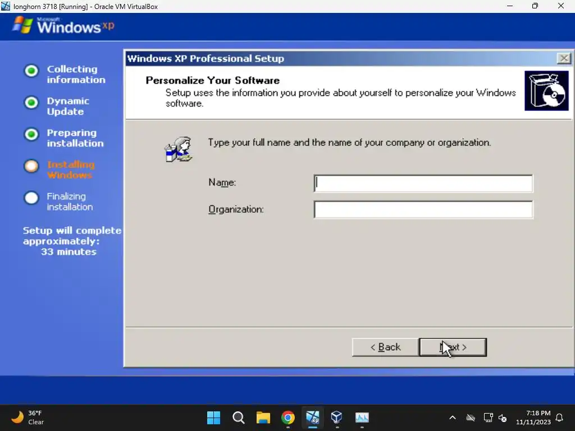Close the Windows XP Professional Setup dialog
Viewport: 575px width, 431px height.
[x=564, y=58]
